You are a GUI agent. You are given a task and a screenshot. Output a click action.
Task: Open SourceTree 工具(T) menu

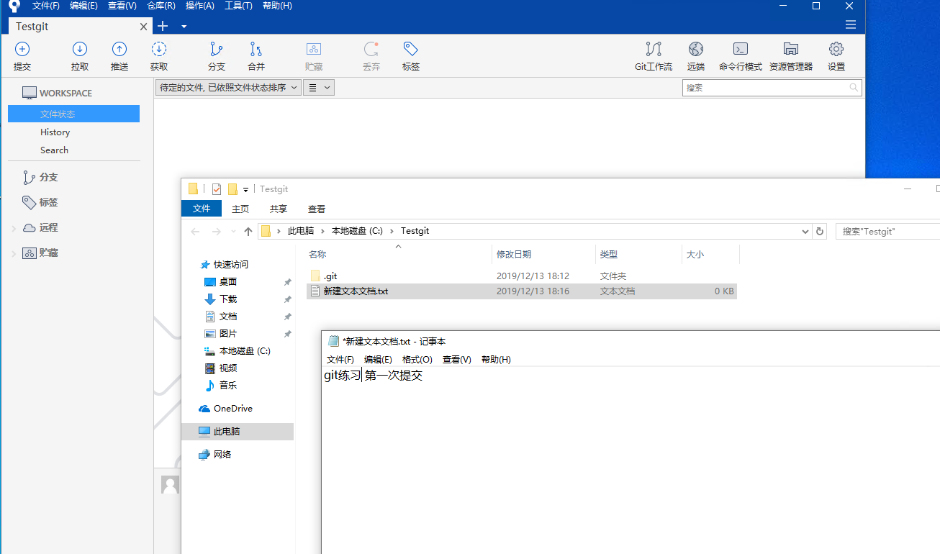point(238,6)
